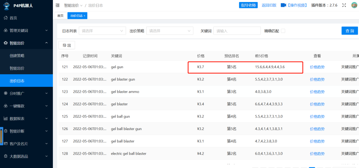Click the 插件版本：2.7.6 label

click(x=324, y=5)
